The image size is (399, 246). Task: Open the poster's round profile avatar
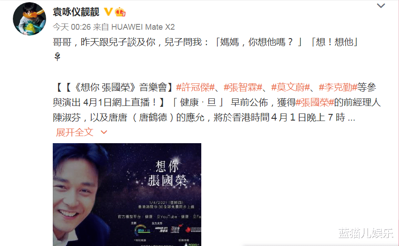pos(30,19)
